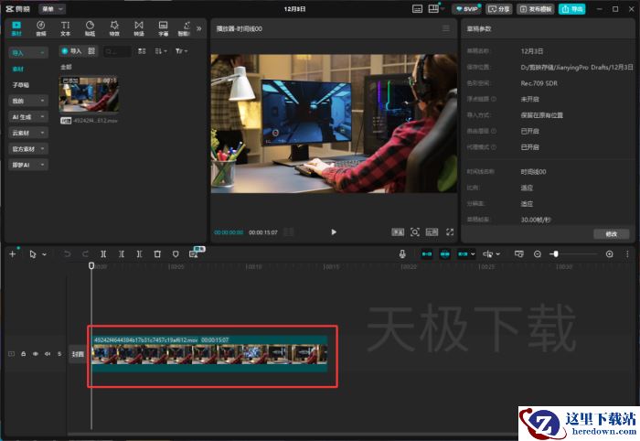Open the layout switcher in title bar
640x441 pixels.
coord(436,9)
